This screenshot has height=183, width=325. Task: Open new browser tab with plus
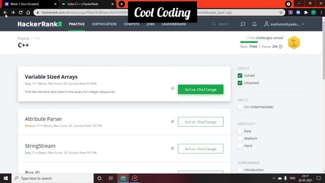point(122,4)
